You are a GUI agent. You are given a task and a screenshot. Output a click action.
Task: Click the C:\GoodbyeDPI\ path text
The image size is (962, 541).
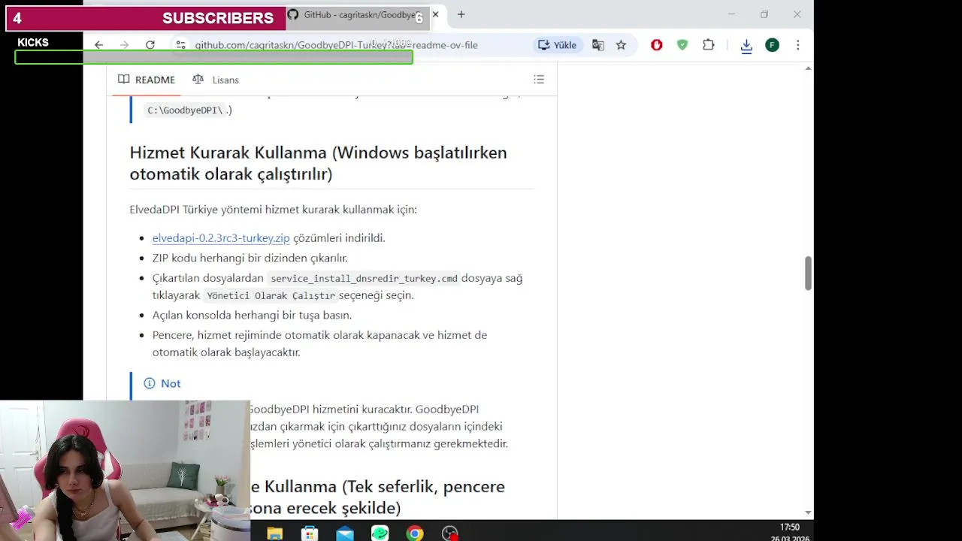tap(186, 110)
